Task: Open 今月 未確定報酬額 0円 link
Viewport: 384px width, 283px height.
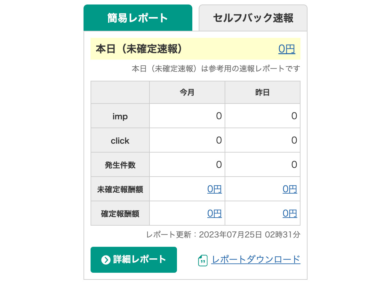Action: click(x=214, y=189)
